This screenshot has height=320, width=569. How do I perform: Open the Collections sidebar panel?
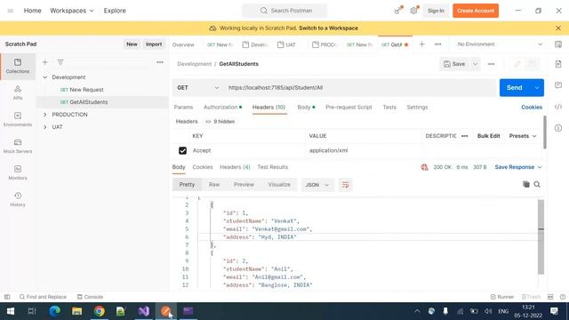[x=18, y=66]
